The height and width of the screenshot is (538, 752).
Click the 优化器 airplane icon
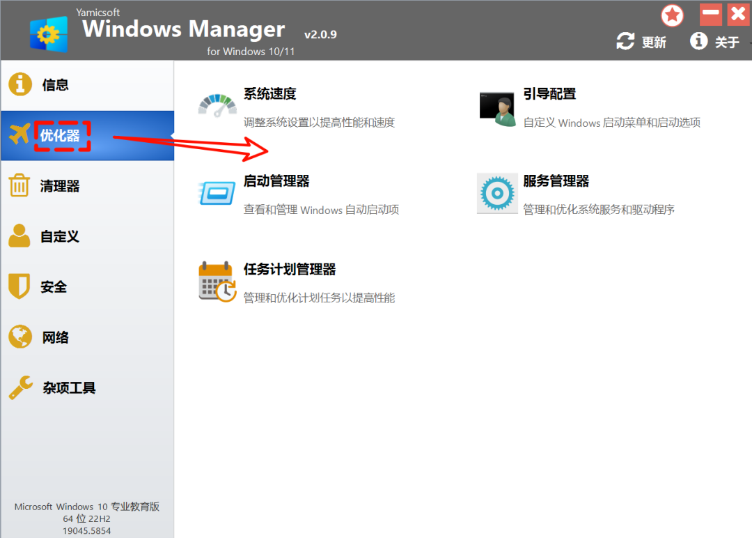19,134
